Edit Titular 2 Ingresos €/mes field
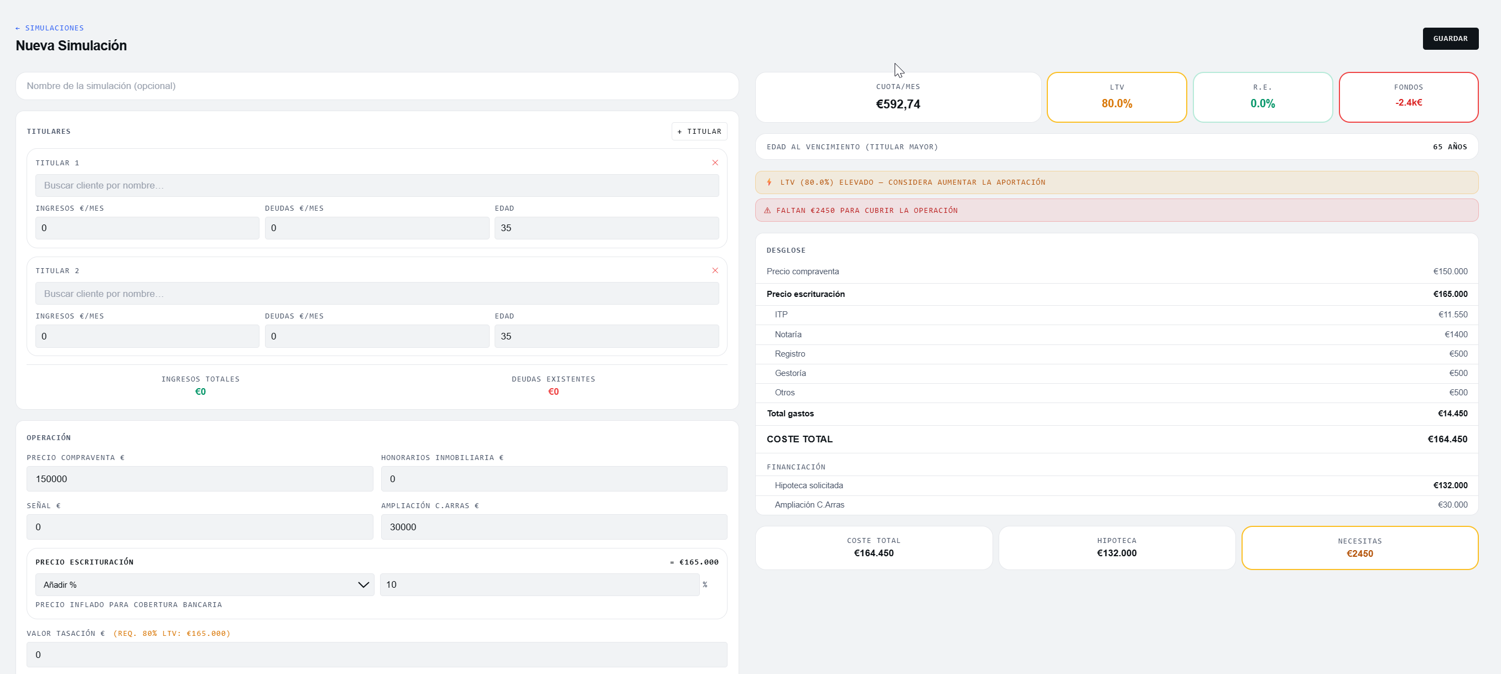This screenshot has height=674, width=1501. [x=147, y=336]
